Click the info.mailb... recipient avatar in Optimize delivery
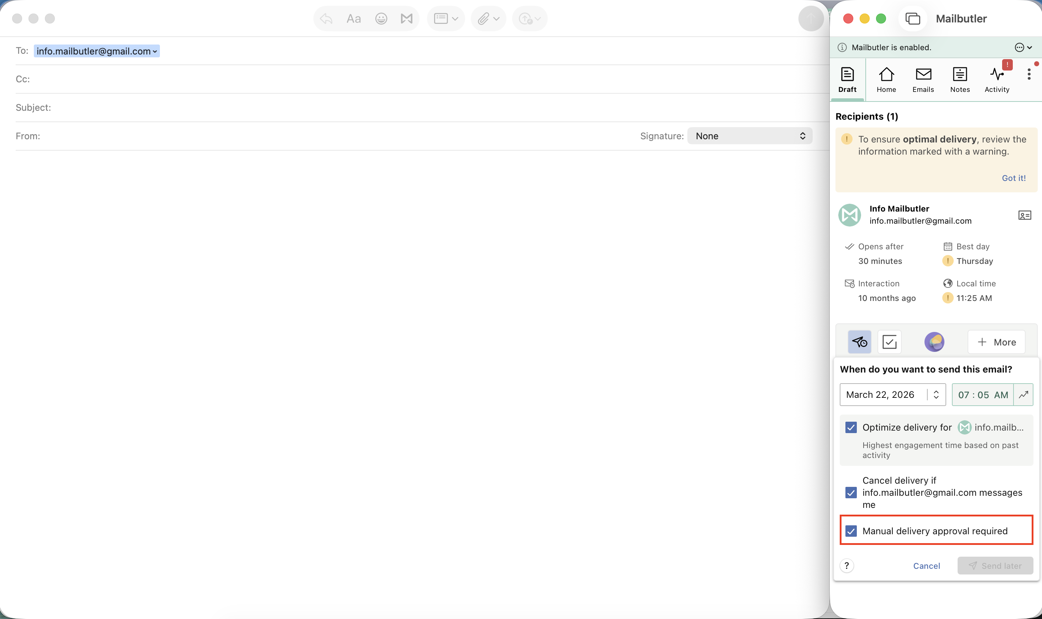 (964, 427)
